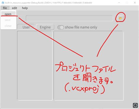Click the project file path field
Screen dimensions: 139x109
tap(69, 18)
